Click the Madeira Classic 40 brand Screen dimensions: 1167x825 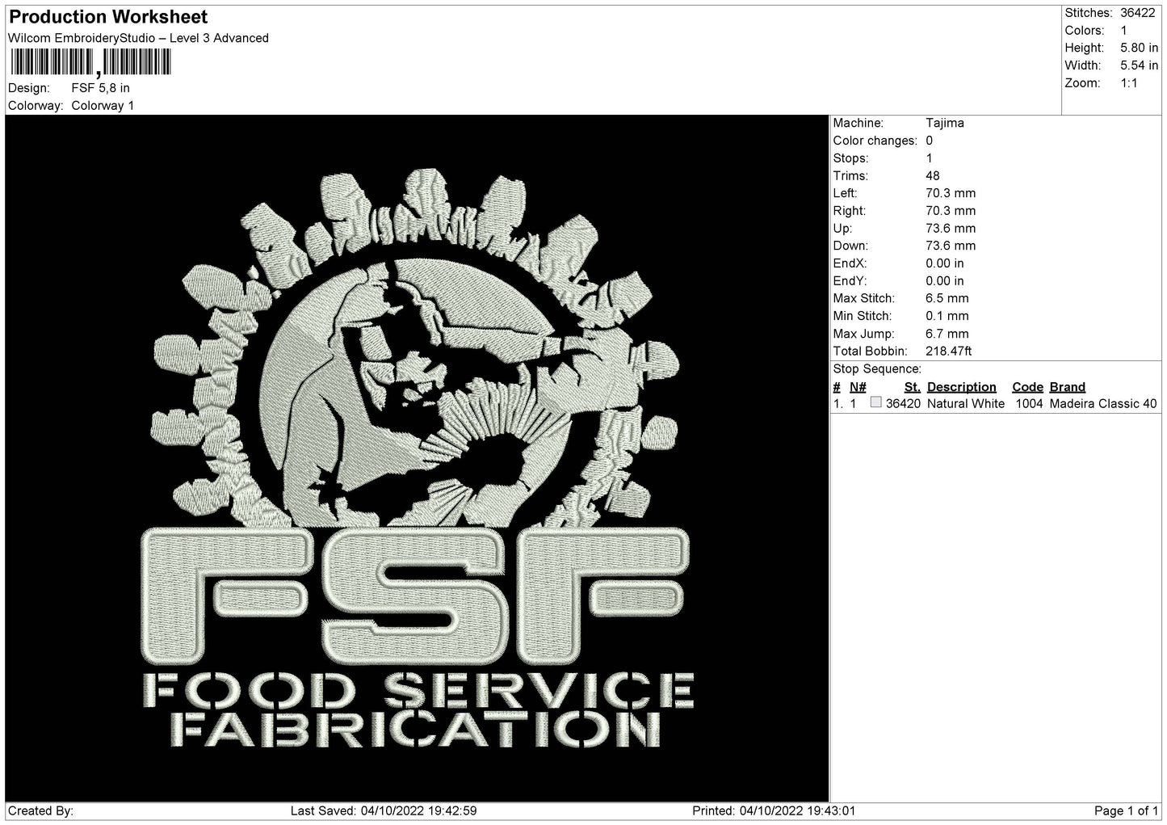click(x=1103, y=404)
